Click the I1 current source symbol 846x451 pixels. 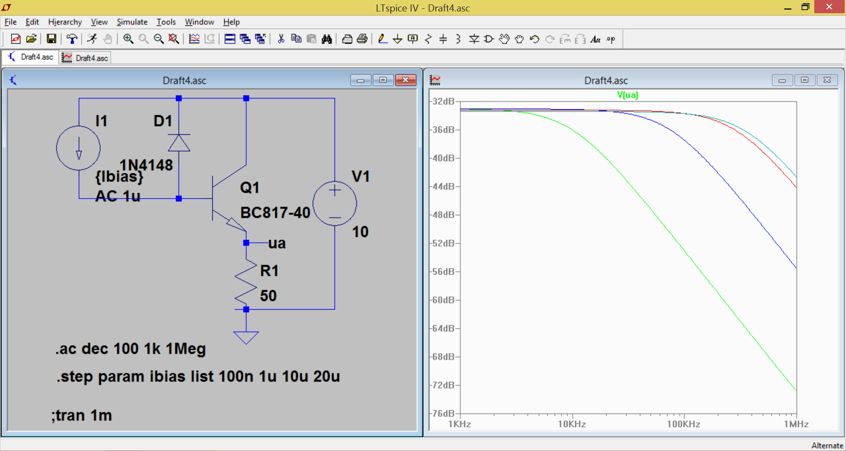point(78,148)
